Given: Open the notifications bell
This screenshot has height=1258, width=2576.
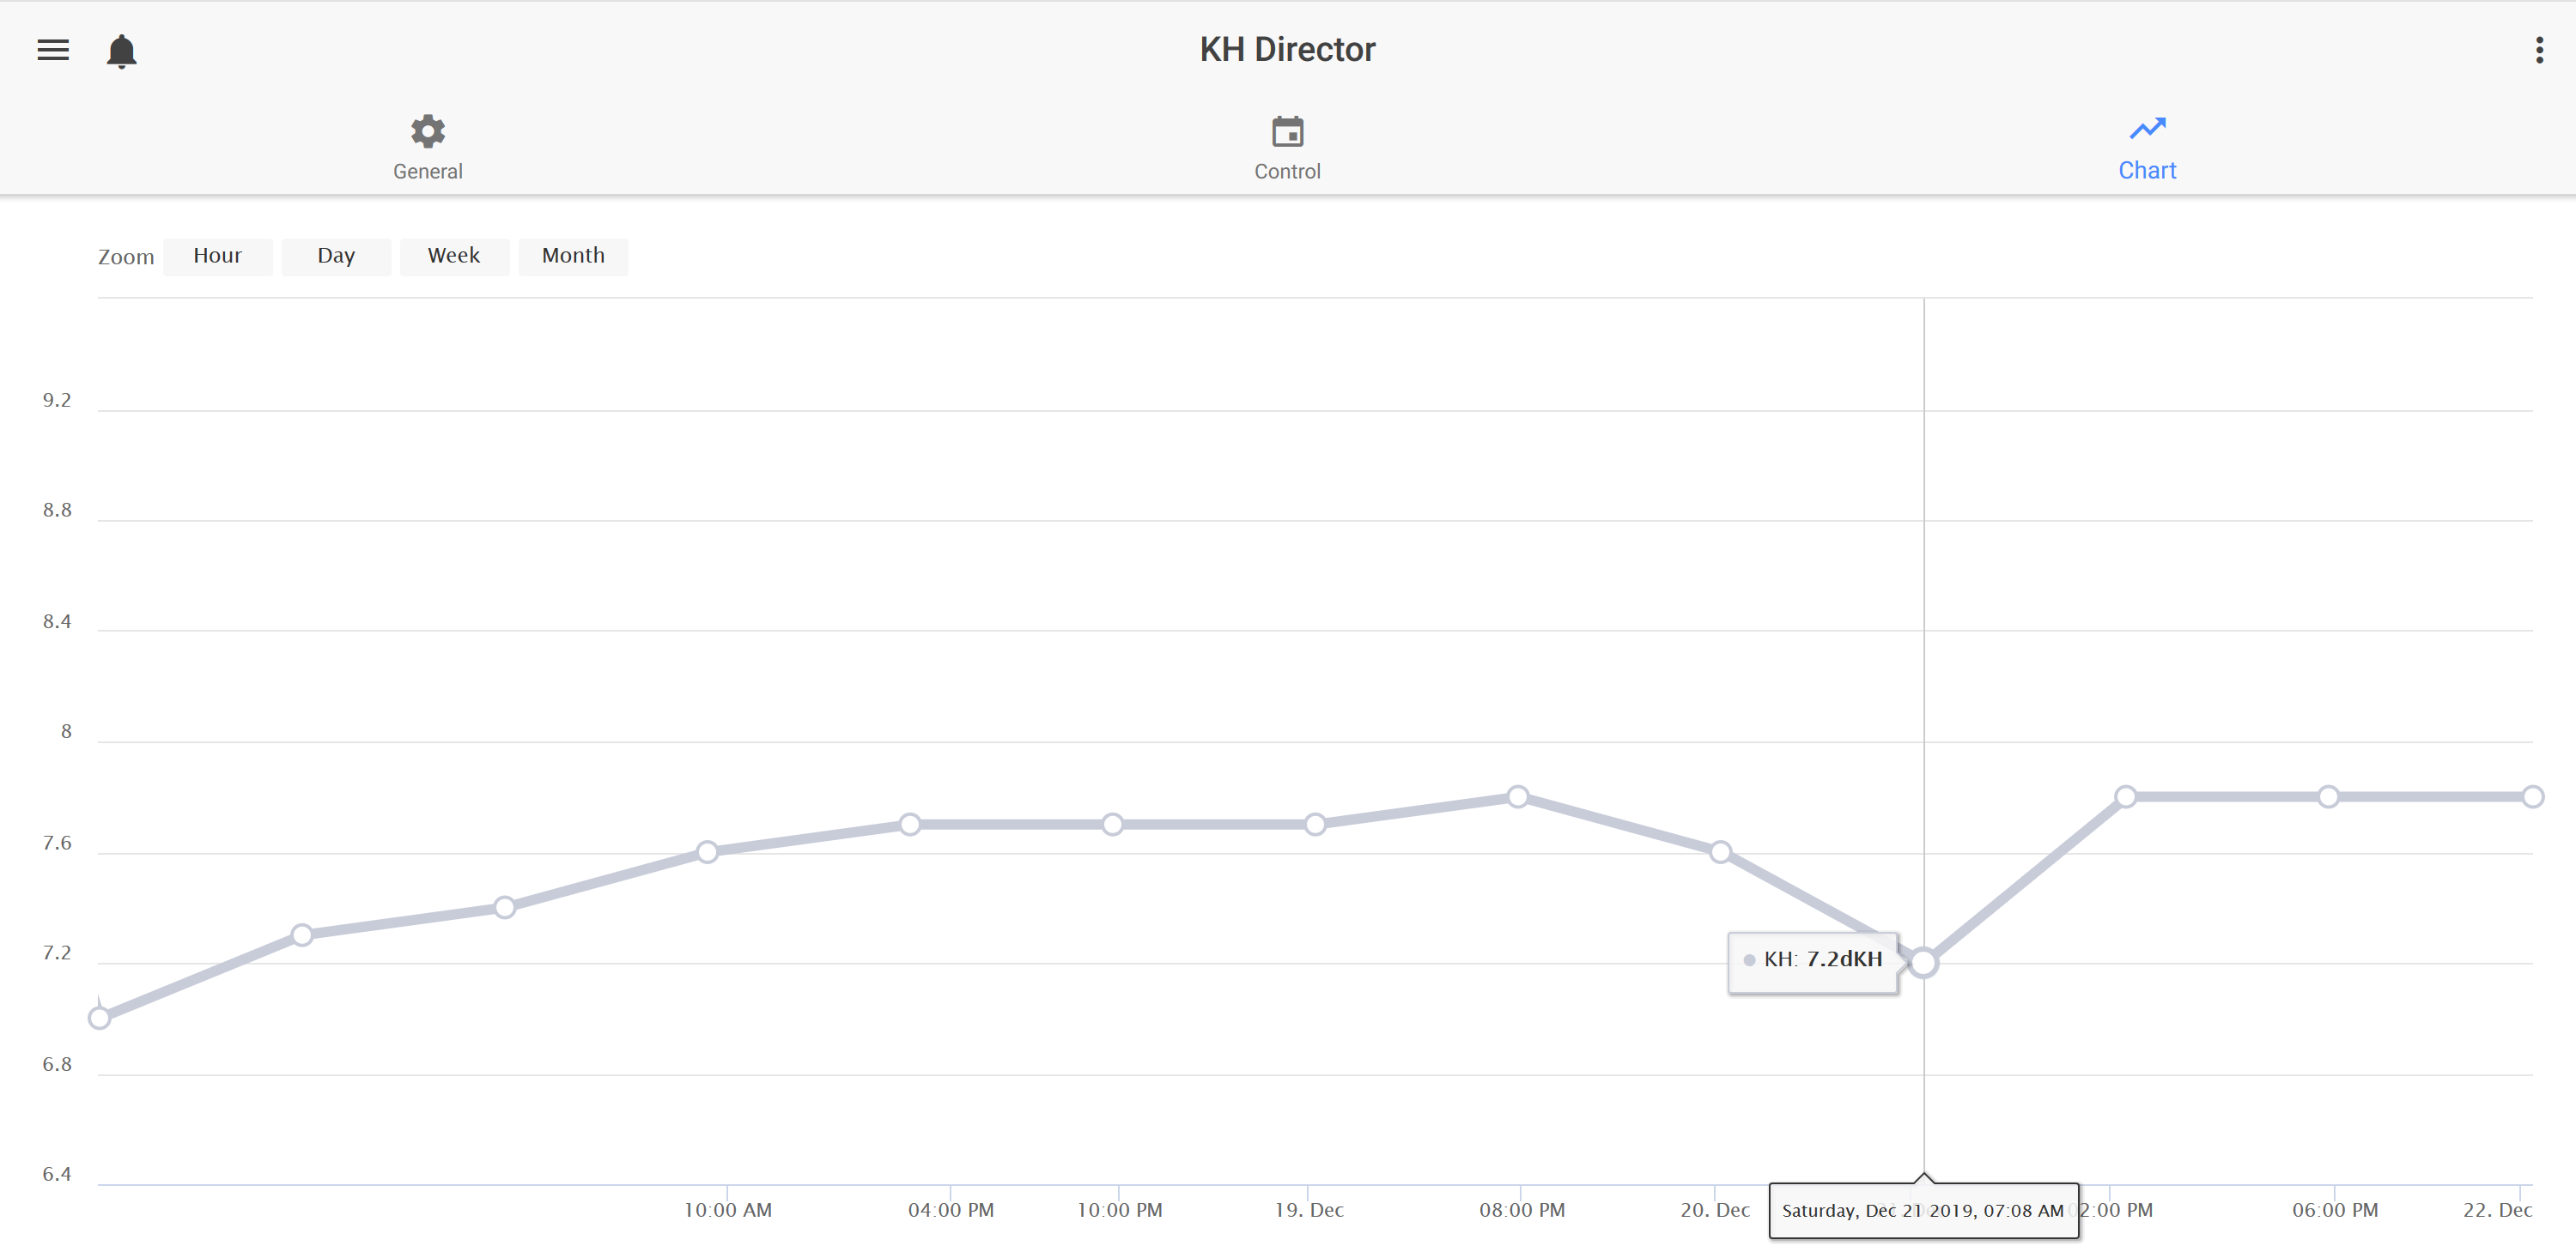Looking at the screenshot, I should point(121,51).
